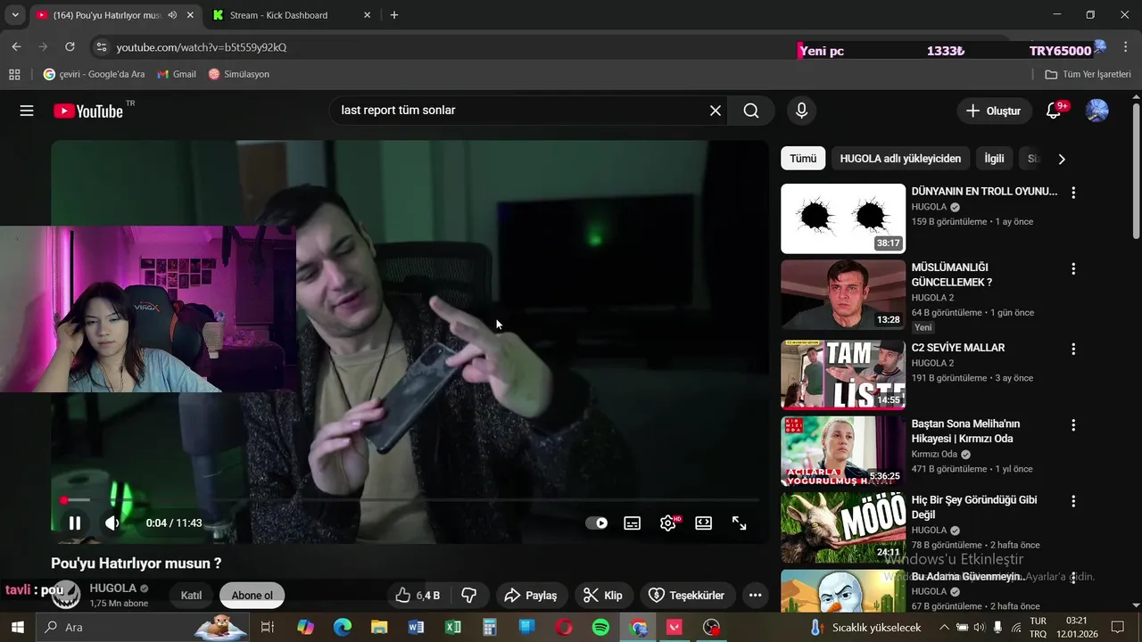The height and width of the screenshot is (642, 1142).
Task: Open options for MÜSLÜMANLIĞI GÜNCELLEMEK video
Action: point(1073,269)
